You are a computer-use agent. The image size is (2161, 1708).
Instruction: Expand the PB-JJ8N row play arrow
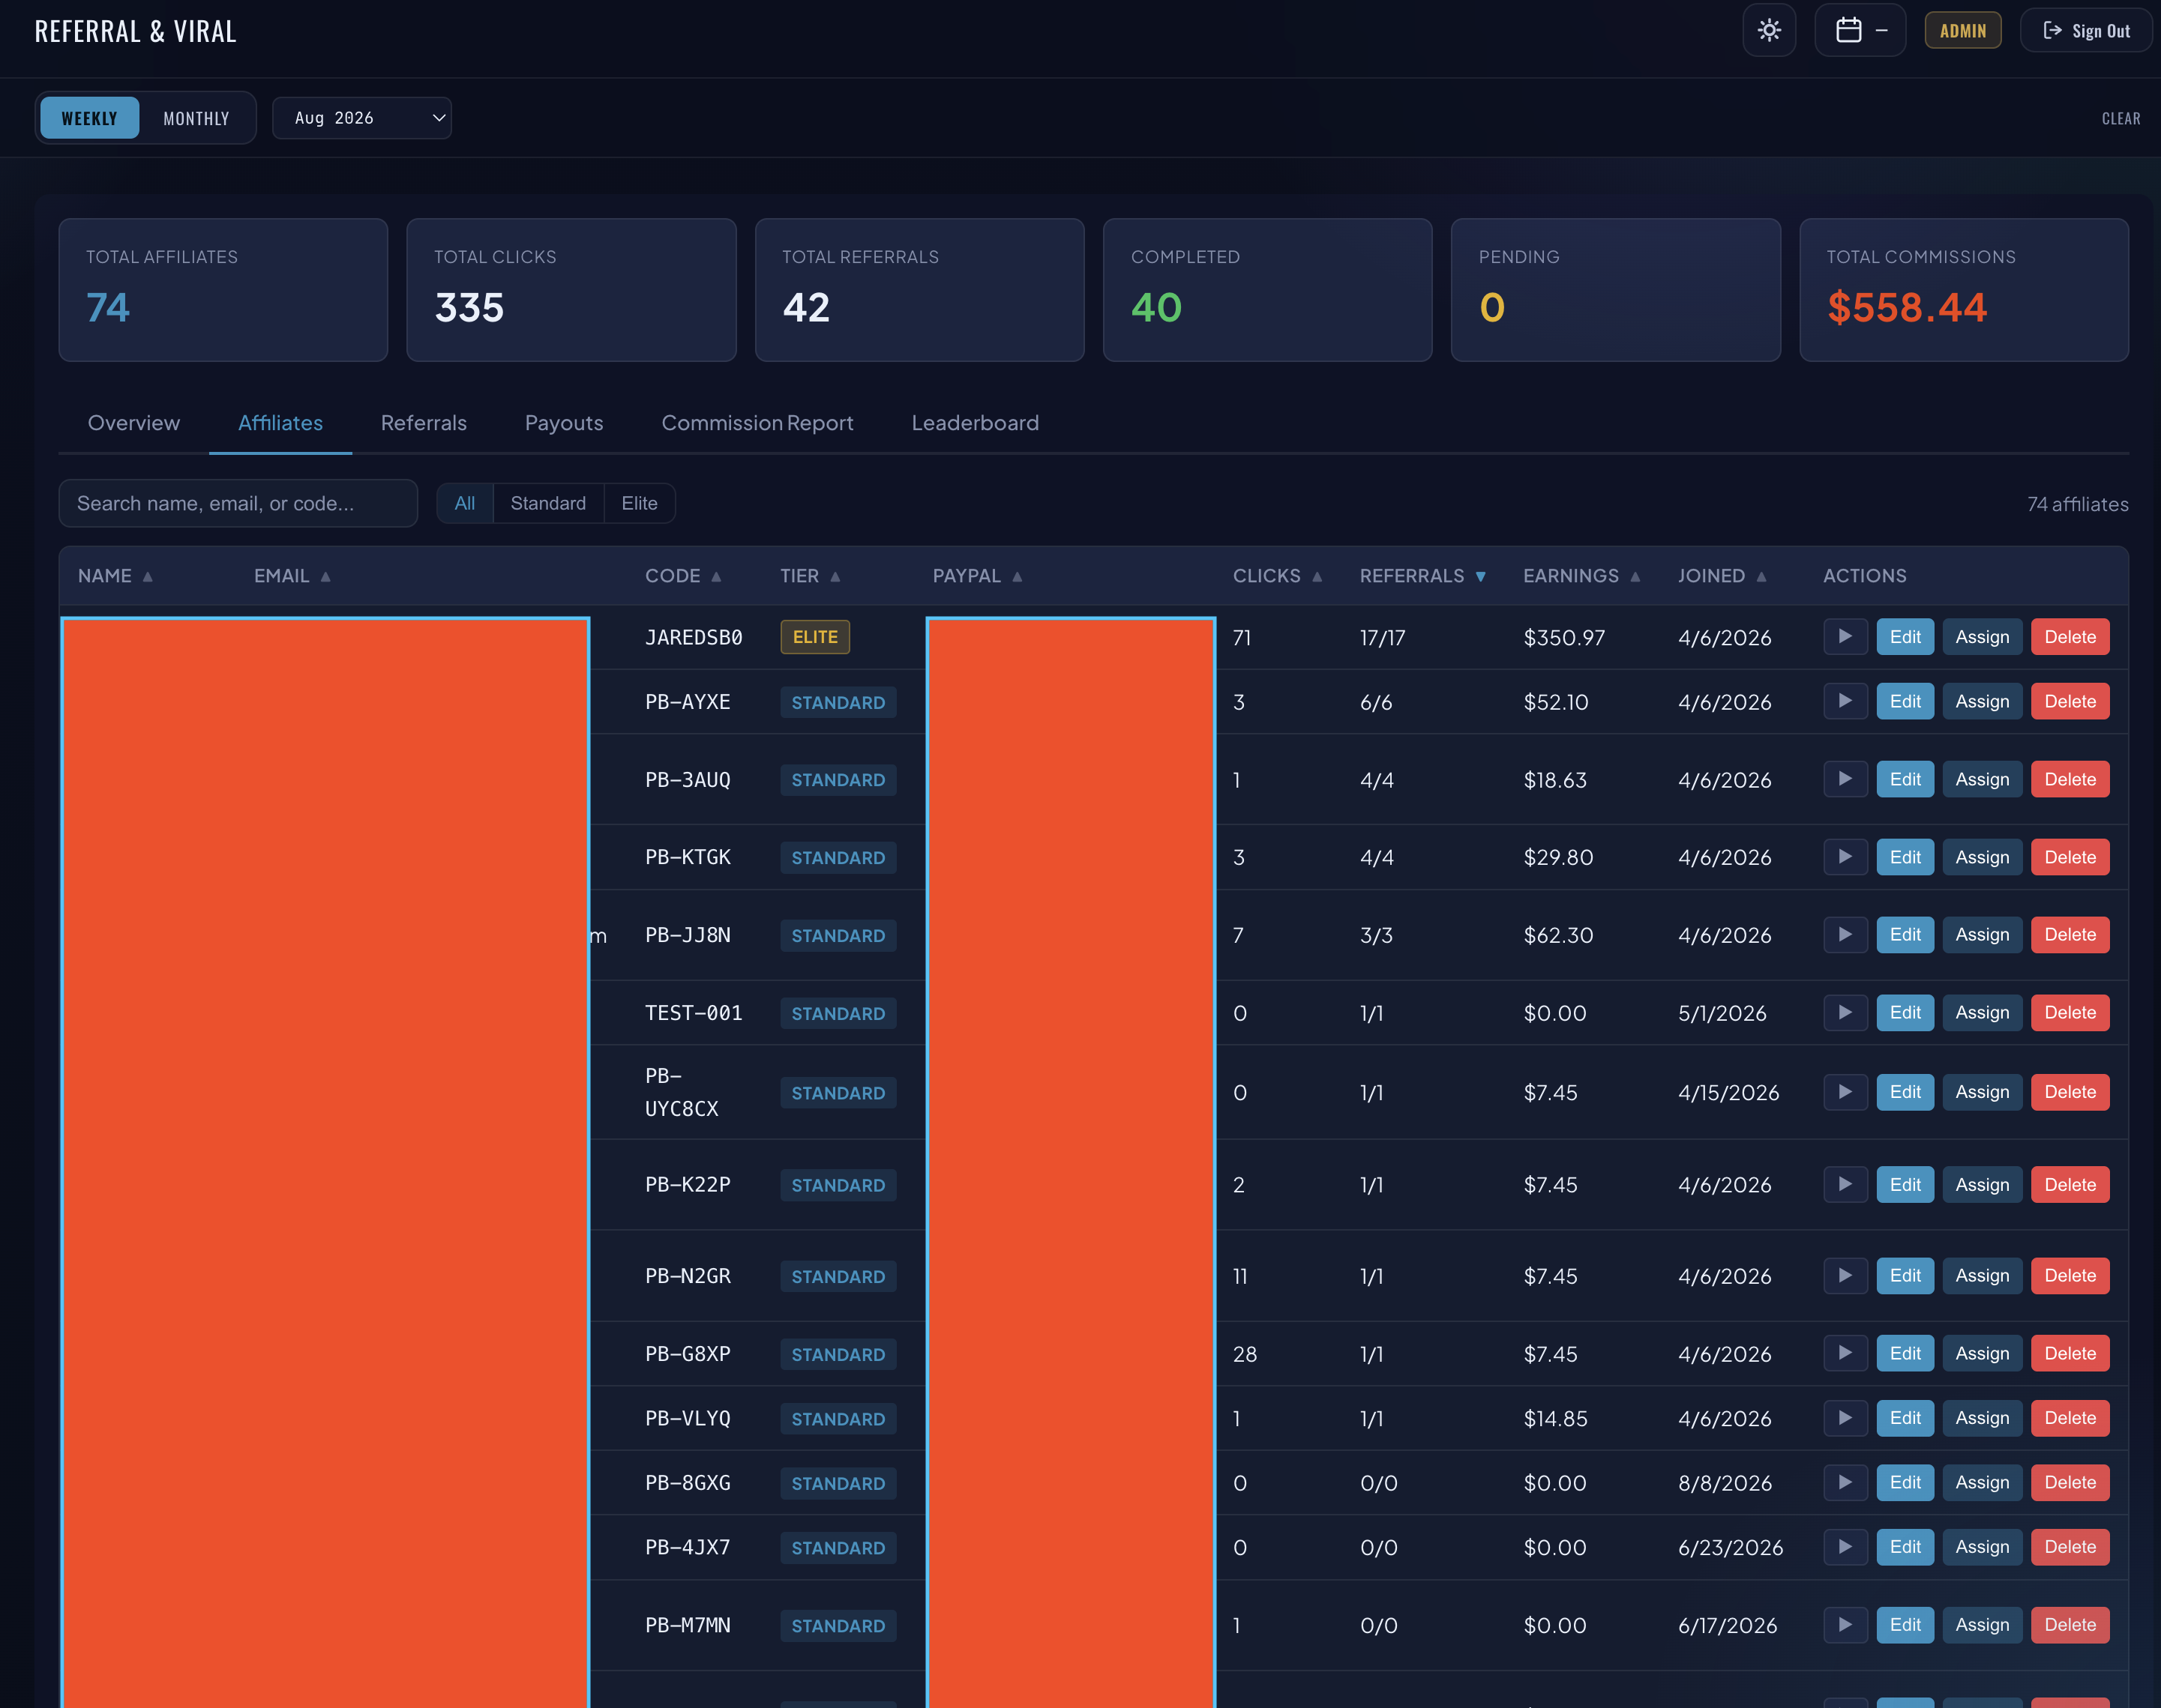click(1845, 935)
